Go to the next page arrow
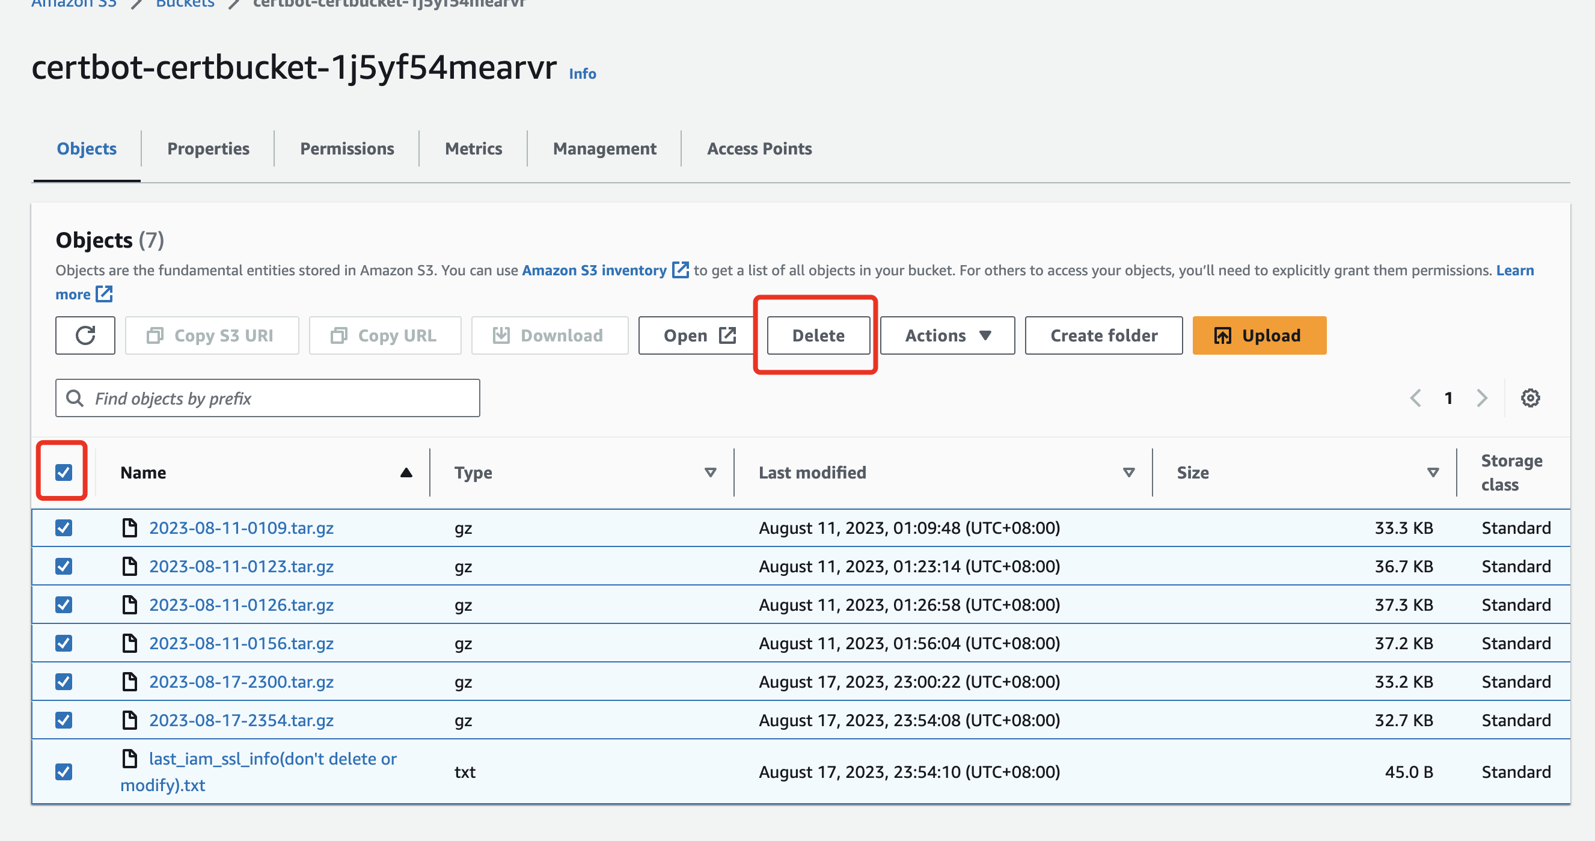Viewport: 1595px width, 841px height. click(1482, 398)
